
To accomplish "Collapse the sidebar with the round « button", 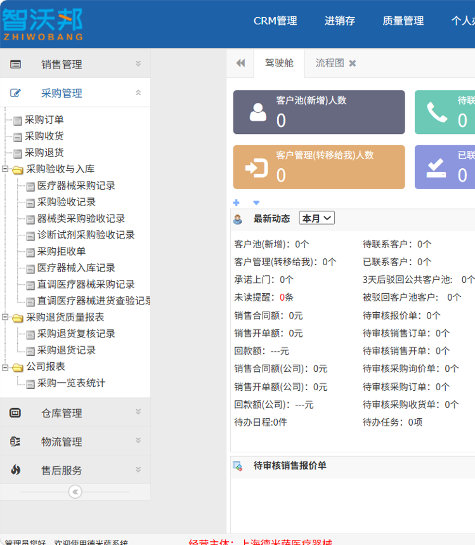I will 75,492.
